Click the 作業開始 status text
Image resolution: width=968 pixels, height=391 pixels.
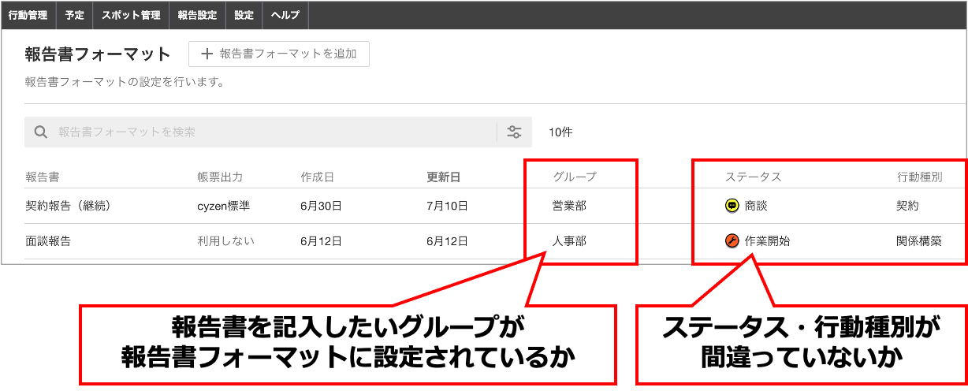767,241
